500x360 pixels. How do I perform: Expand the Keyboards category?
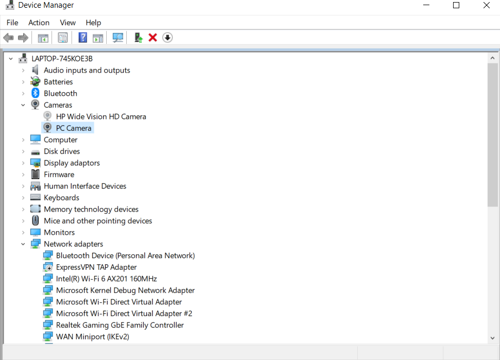23,198
